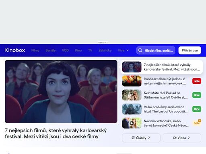This screenshot has height=154, width=206.
Task: Click the red 38% rating badge
Action: pos(197,81)
